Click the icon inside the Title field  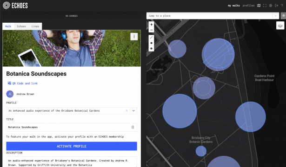click(x=133, y=127)
